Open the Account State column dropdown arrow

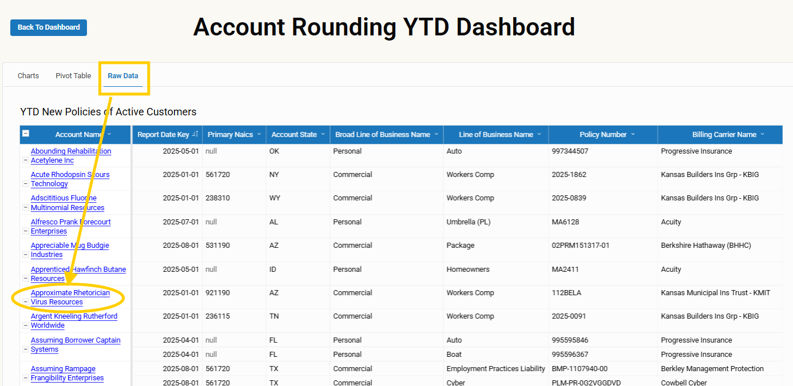pos(323,134)
